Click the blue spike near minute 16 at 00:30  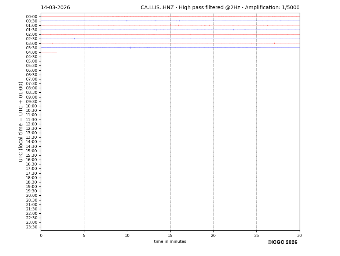click(179, 21)
